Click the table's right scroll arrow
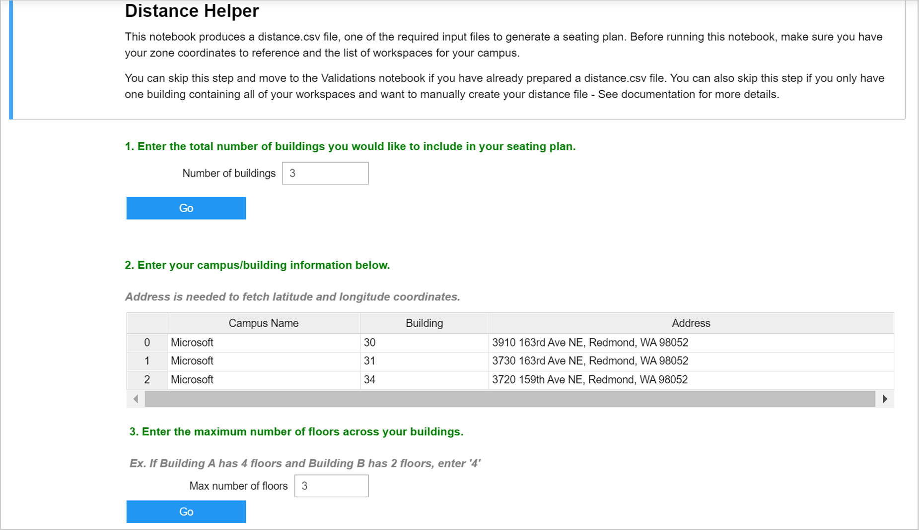The width and height of the screenshot is (919, 530). (885, 399)
